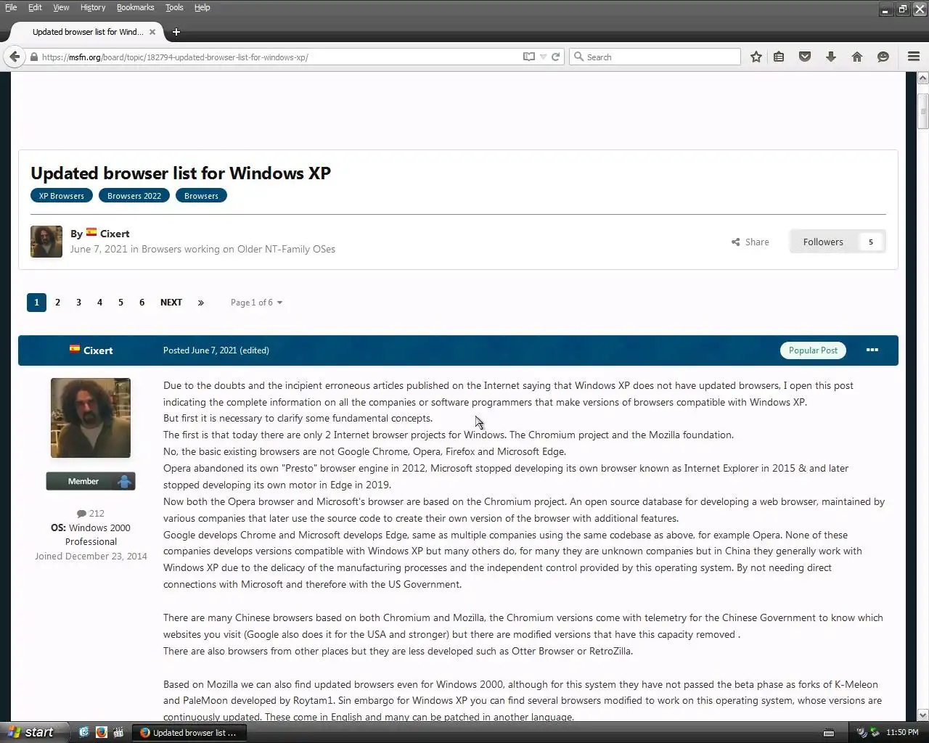Click Cixert's large avatar image
Viewport: 929px width, 743px height.
click(91, 418)
